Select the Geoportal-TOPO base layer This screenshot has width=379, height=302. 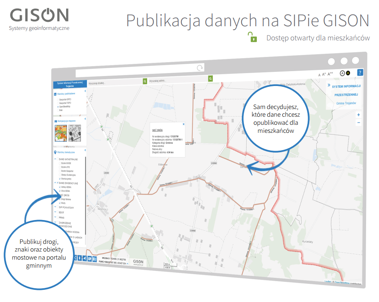tap(58, 103)
